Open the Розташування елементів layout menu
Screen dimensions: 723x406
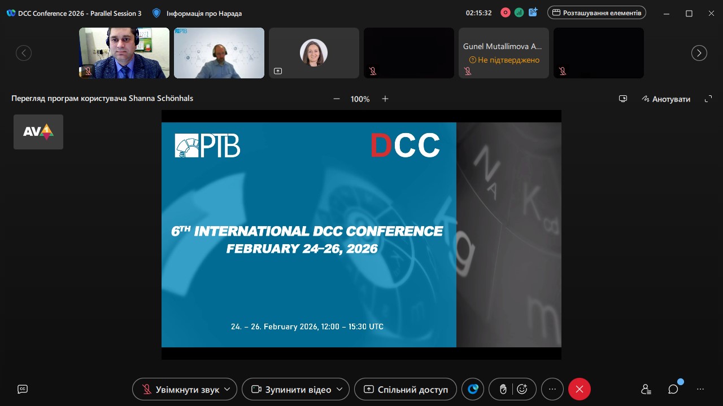[596, 13]
